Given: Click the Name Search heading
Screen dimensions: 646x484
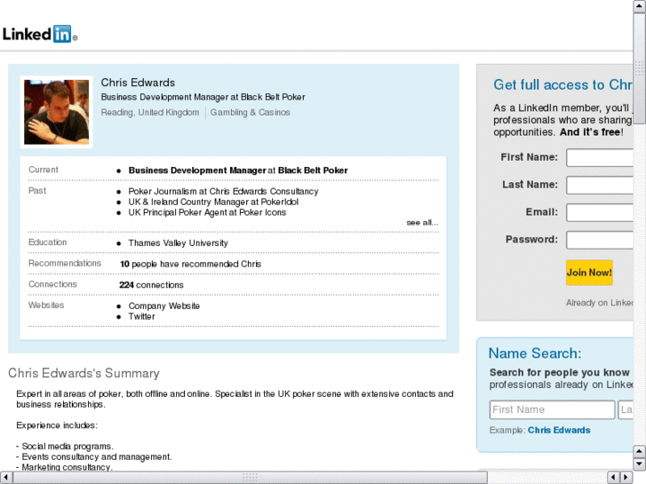Looking at the screenshot, I should pyautogui.click(x=535, y=353).
